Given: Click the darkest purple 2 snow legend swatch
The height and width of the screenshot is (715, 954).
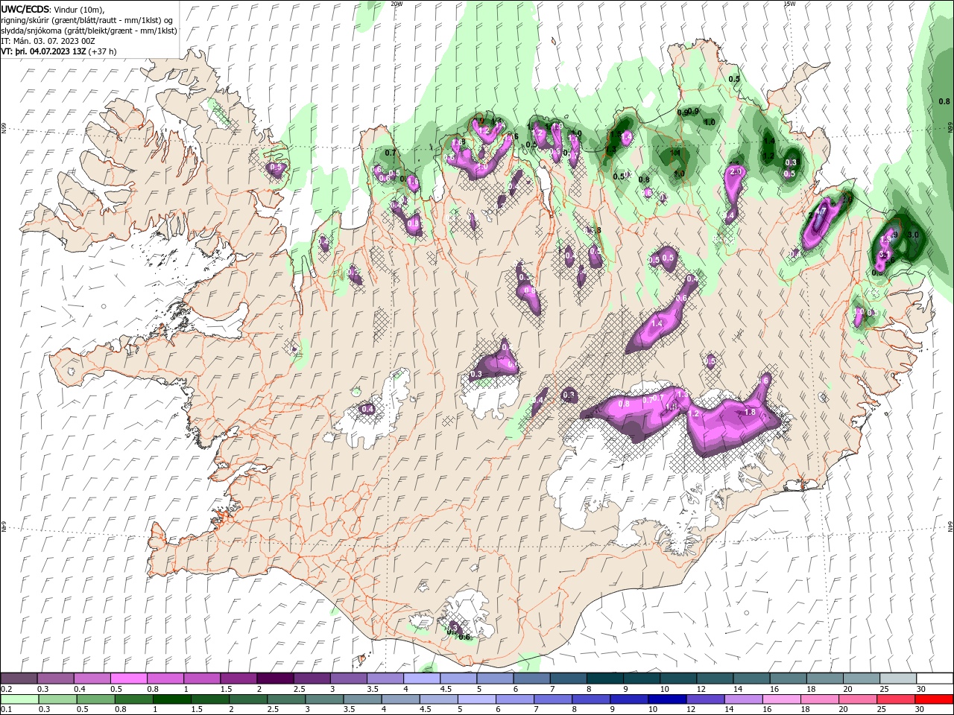Looking at the screenshot, I should point(275,678).
